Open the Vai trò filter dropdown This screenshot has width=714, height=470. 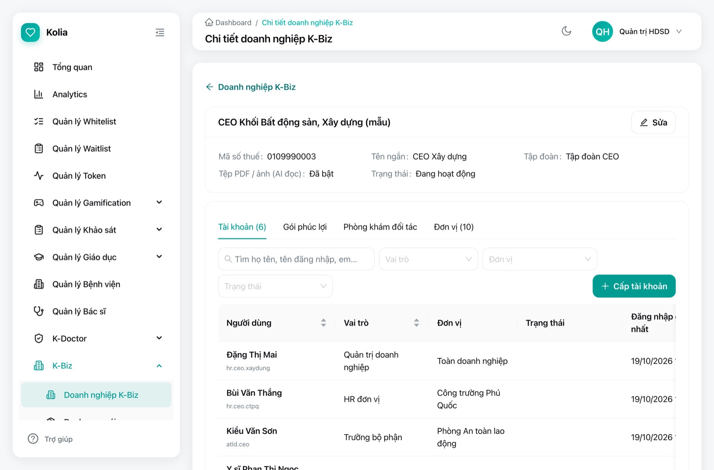pos(428,259)
